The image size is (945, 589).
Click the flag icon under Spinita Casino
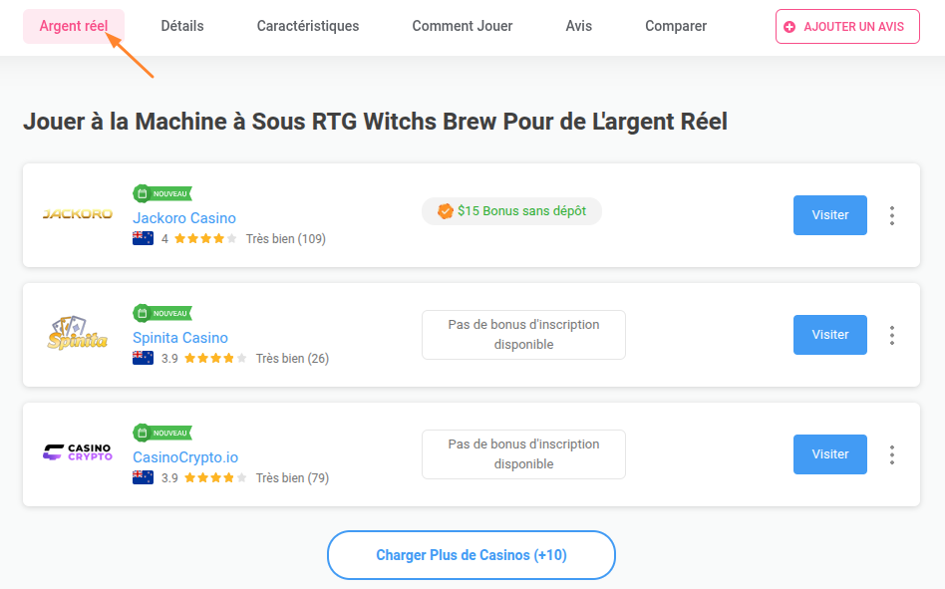[143, 358]
